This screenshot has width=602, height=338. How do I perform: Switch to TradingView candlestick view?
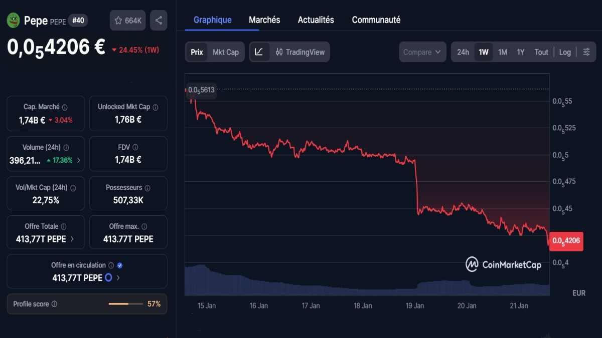pos(300,52)
